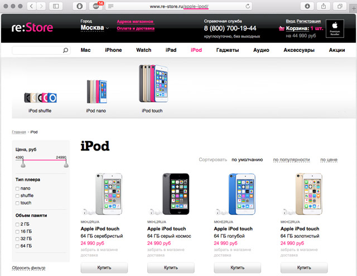
Task: Click Сбросить фильтр link
Action: [x=28, y=268]
